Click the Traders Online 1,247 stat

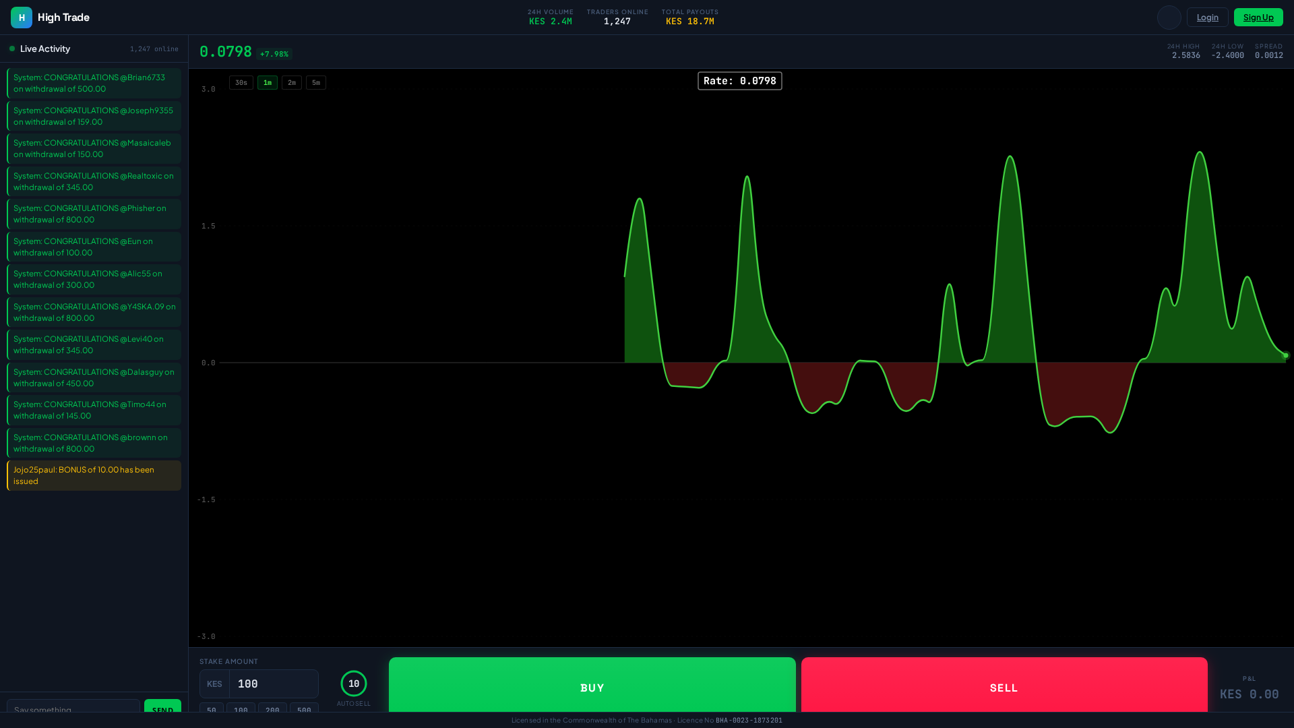617,17
